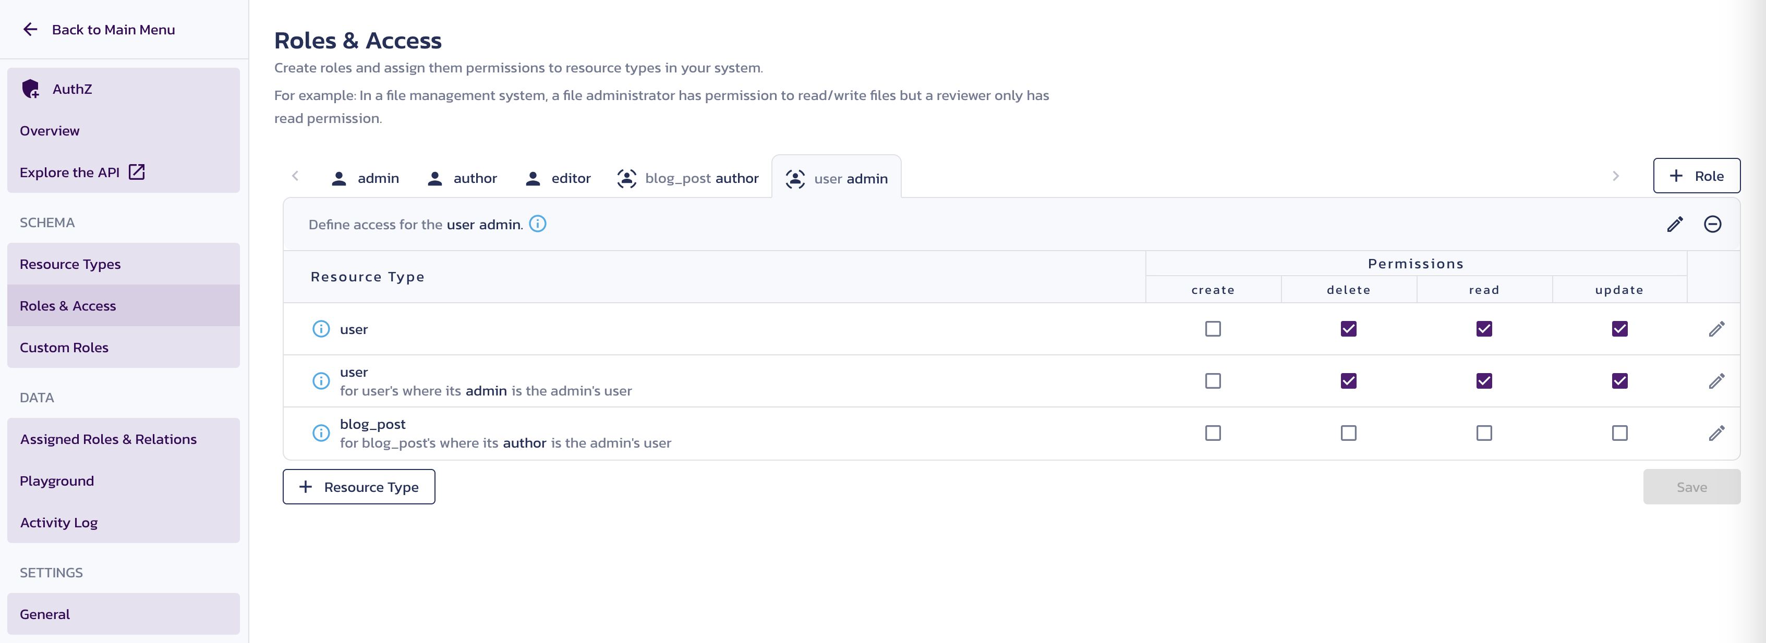Navigate to next roles using right chevron

click(x=1616, y=176)
